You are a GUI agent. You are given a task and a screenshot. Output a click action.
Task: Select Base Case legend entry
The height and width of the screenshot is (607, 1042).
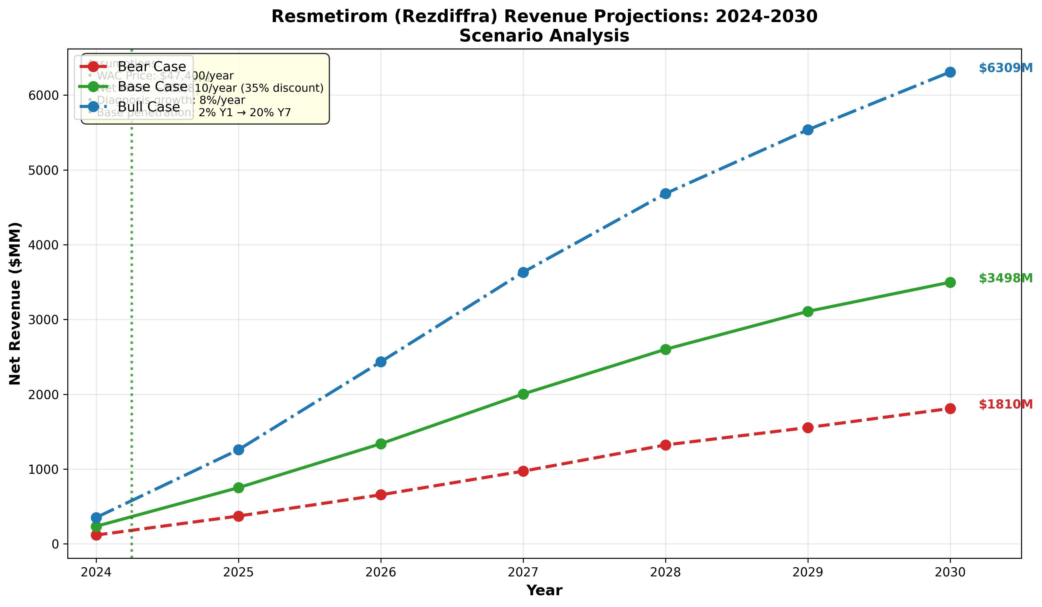133,87
